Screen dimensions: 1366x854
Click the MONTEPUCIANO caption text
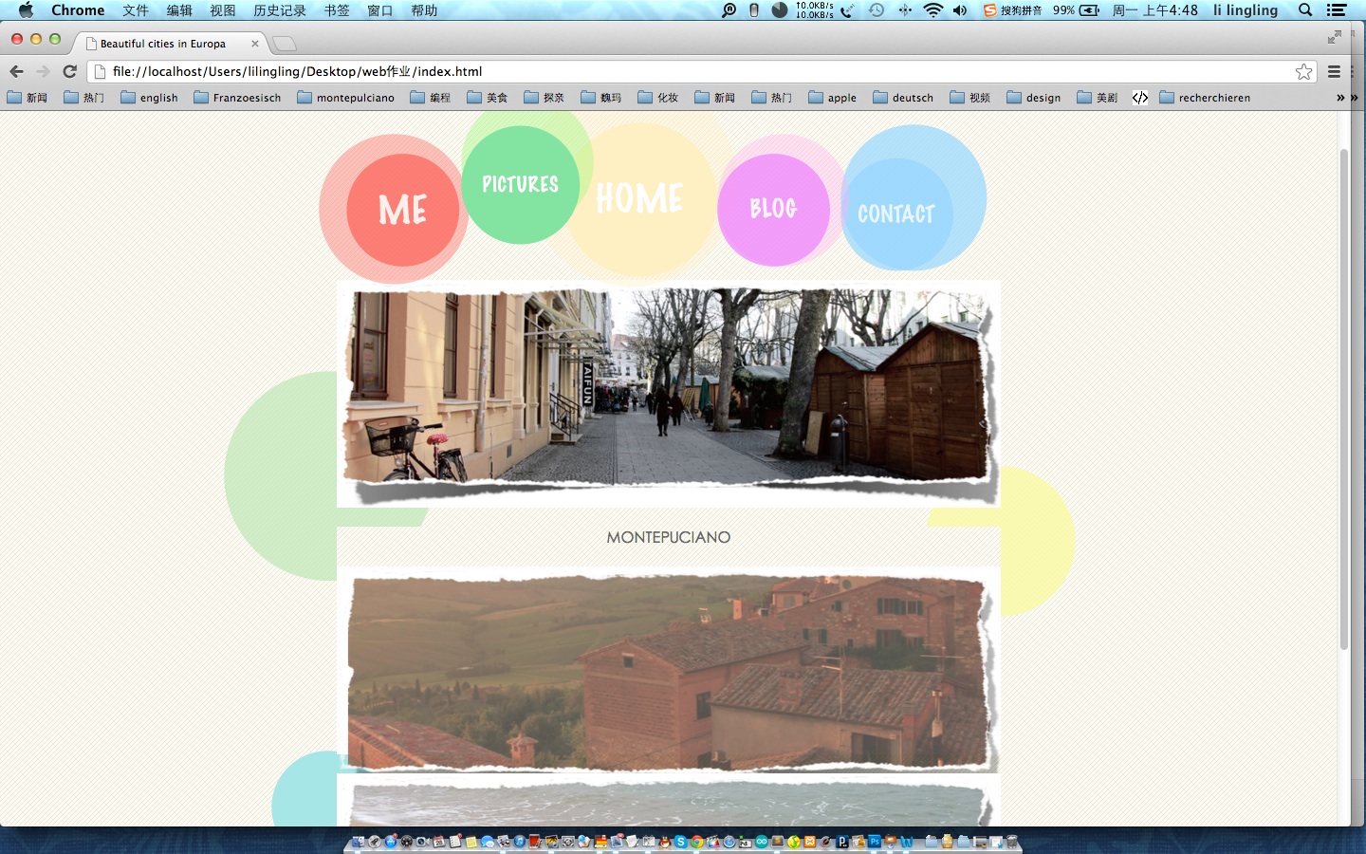coord(669,537)
